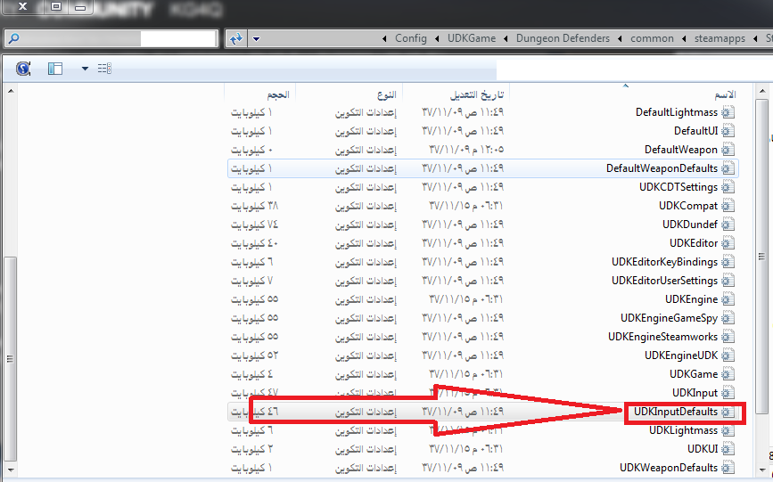Open the DefaultLightmass config file icon
Image resolution: width=773 pixels, height=482 pixels.
[x=728, y=112]
